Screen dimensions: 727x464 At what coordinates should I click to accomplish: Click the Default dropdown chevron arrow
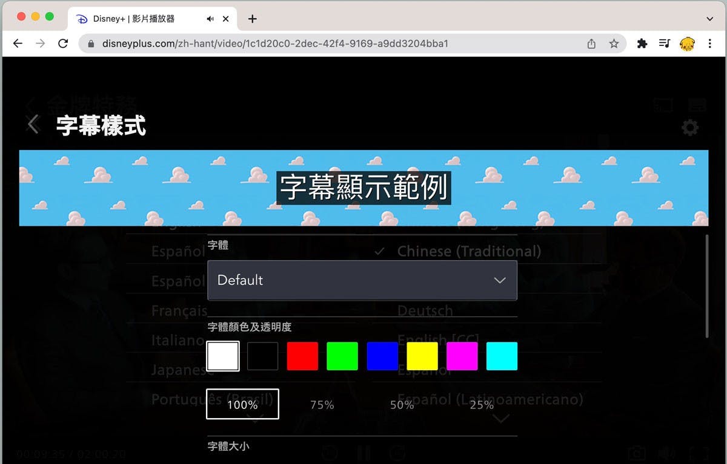tap(500, 280)
